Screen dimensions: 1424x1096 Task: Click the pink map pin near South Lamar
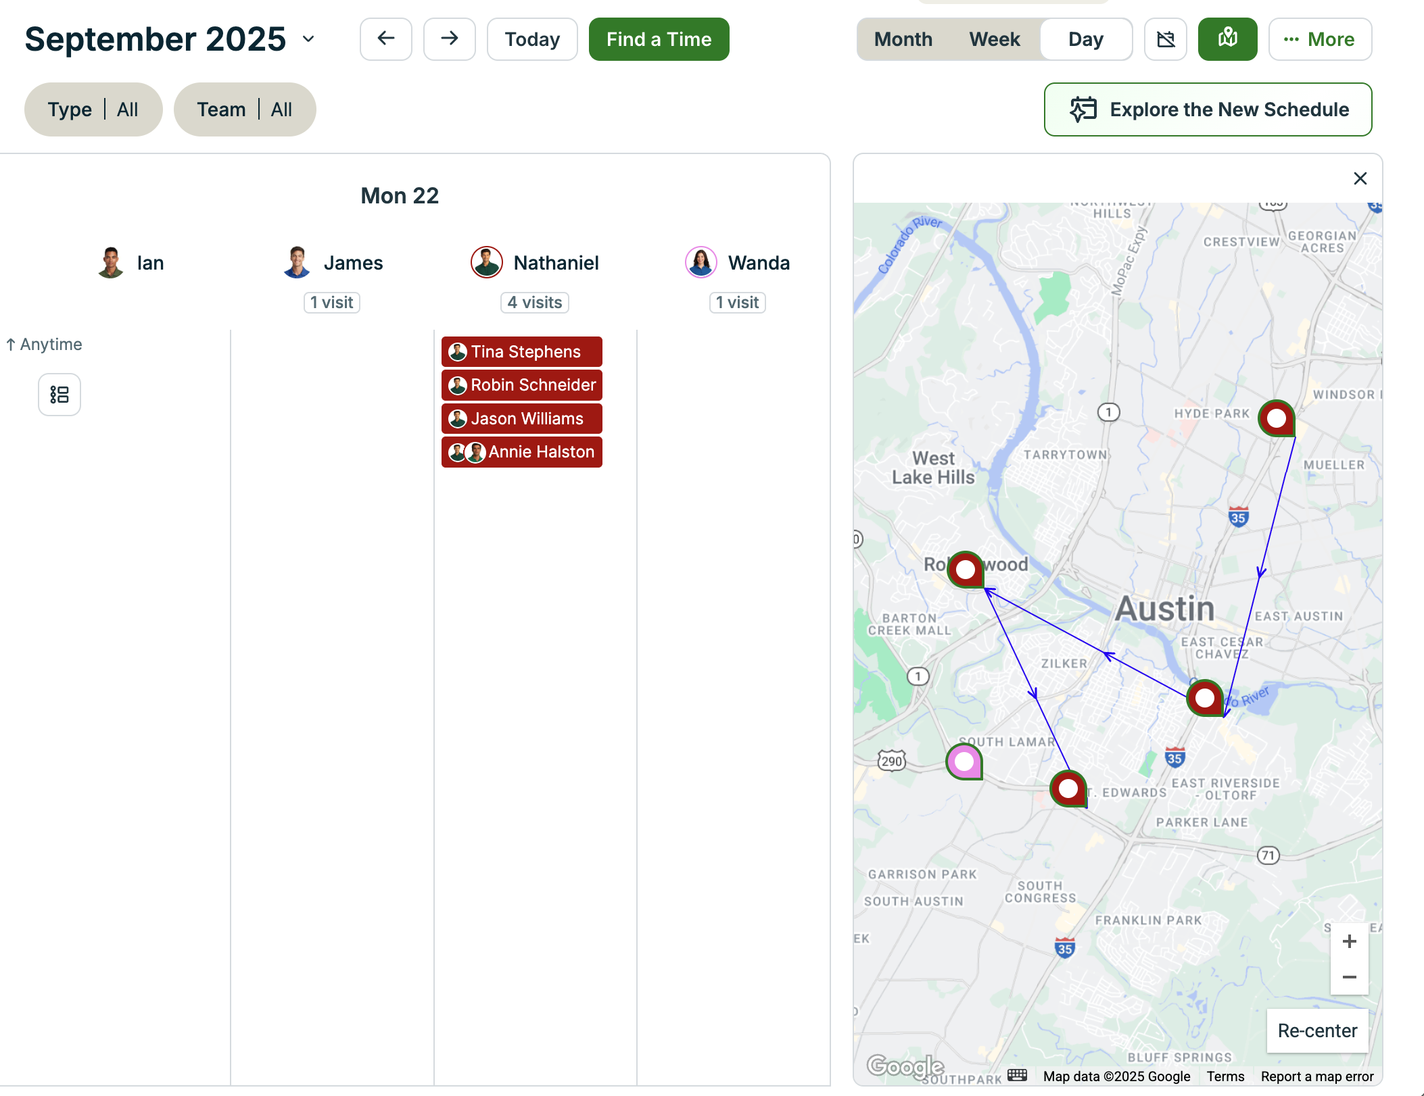coord(964,762)
